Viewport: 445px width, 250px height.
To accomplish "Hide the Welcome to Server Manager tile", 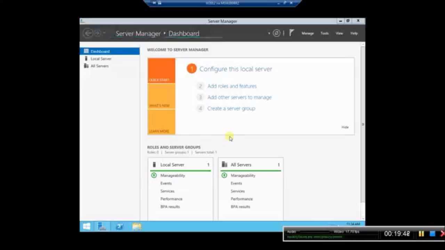I will [x=345, y=127].
